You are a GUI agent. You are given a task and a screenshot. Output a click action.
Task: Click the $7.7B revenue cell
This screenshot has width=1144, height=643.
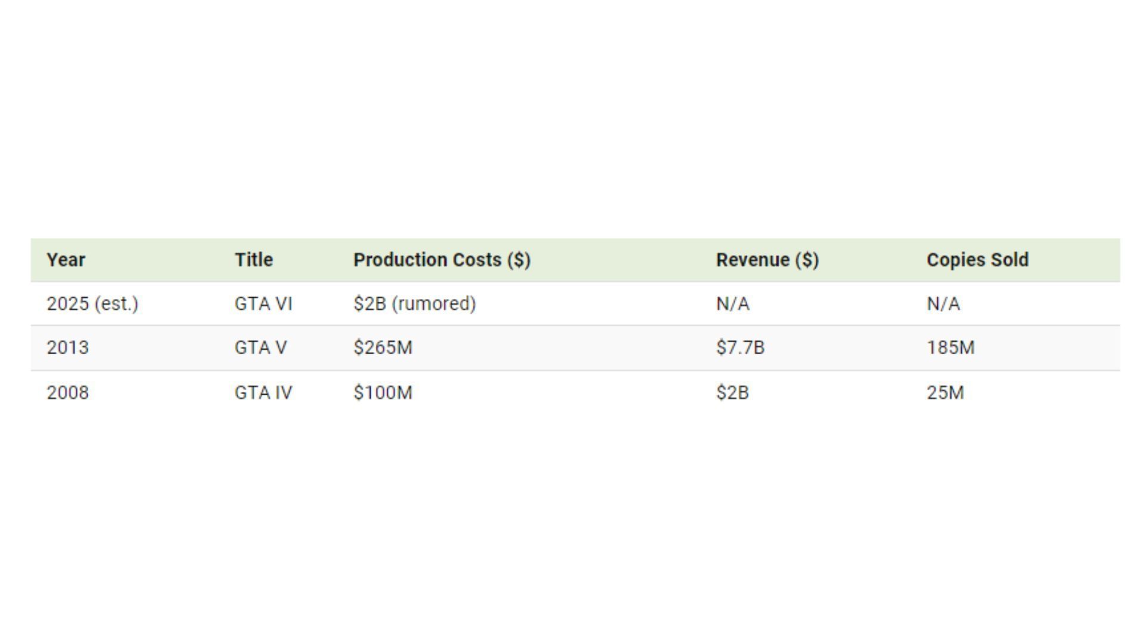[740, 348]
